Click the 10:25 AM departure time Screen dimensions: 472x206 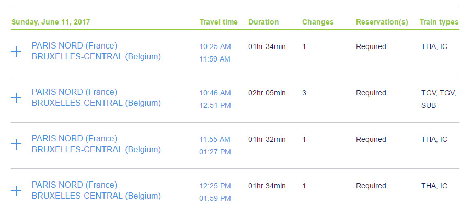pos(215,46)
